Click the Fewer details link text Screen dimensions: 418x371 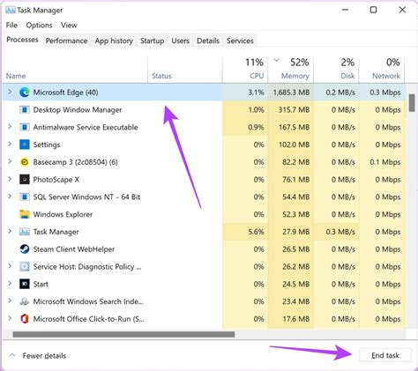click(x=44, y=356)
